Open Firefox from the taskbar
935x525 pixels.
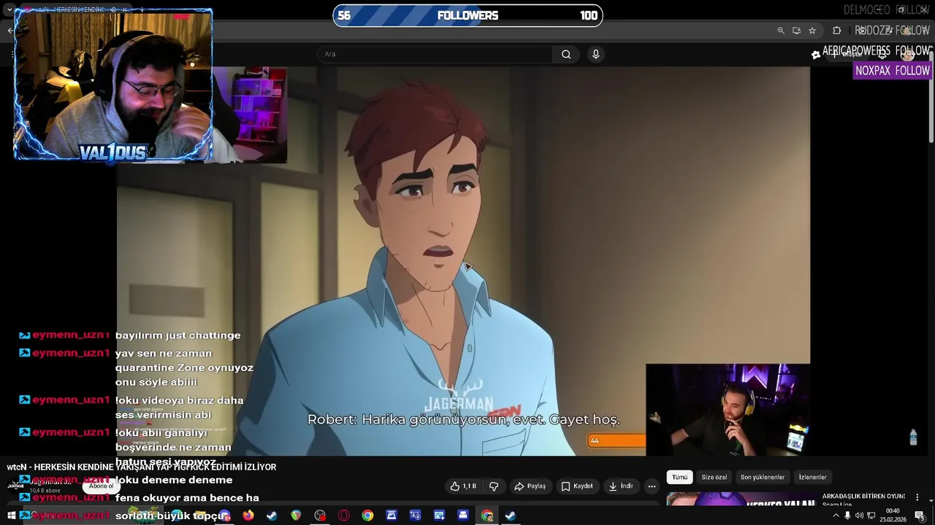pyautogui.click(x=248, y=516)
